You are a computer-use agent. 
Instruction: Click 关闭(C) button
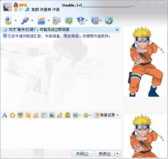click(x=82, y=154)
